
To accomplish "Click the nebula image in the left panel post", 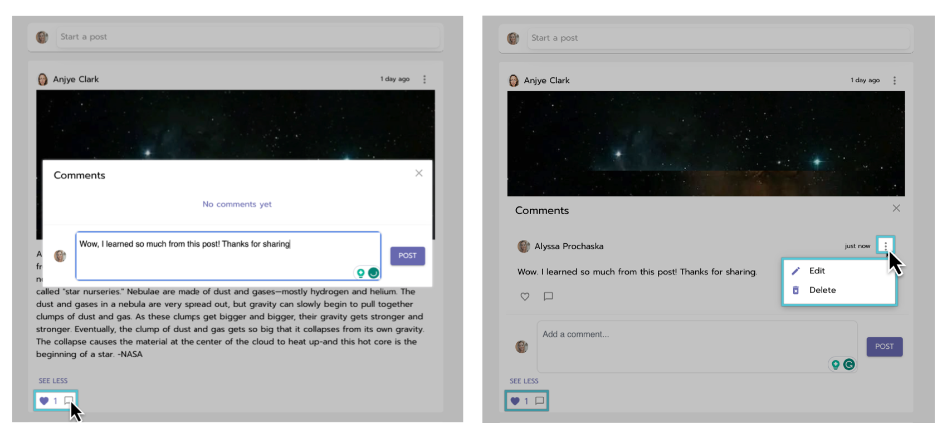I will (x=236, y=125).
